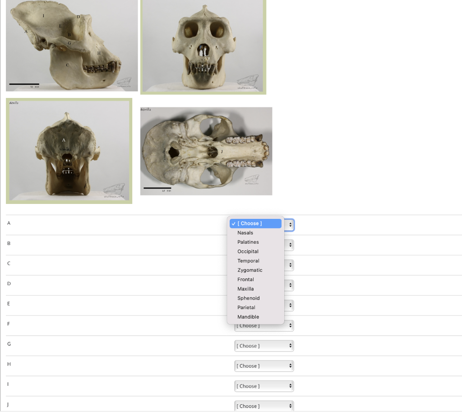The image size is (462, 412).
Task: Click the dropdown arrows for row E
Action: (x=290, y=306)
